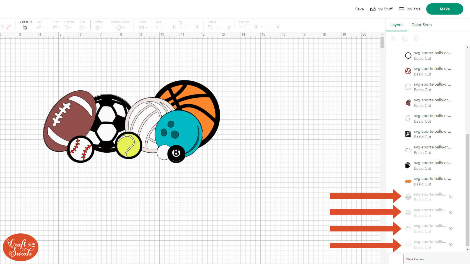Open the Warp dropdown arrow
This screenshot has height=264, width=470.
click(146, 28)
